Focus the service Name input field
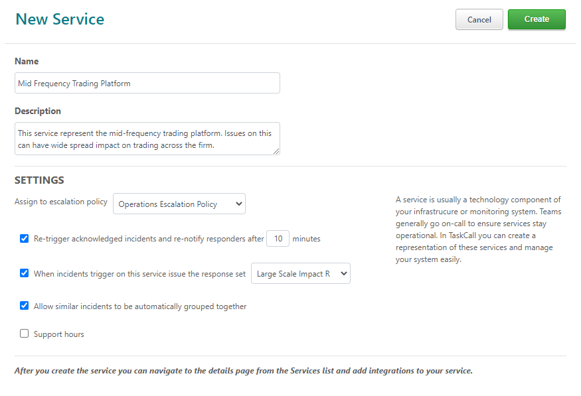This screenshot has height=396, width=581. (x=147, y=83)
